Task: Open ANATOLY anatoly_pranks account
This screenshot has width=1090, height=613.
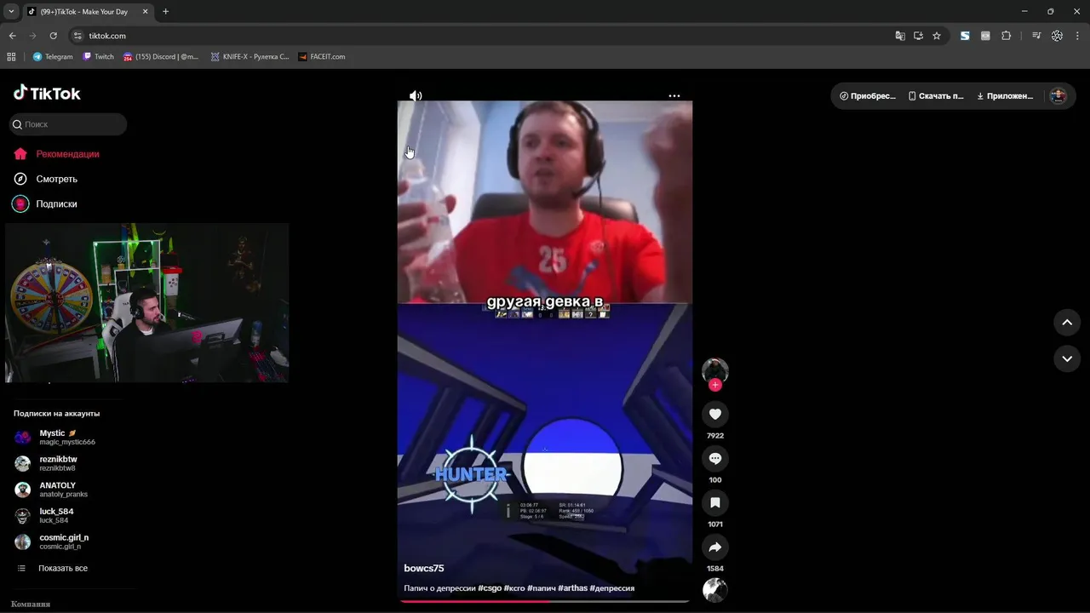Action: coord(51,490)
